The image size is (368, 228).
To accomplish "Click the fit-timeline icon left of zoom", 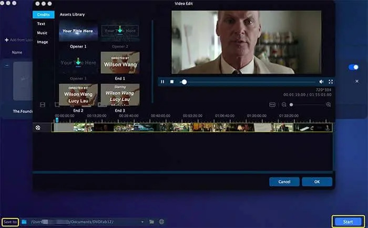I will (272, 105).
